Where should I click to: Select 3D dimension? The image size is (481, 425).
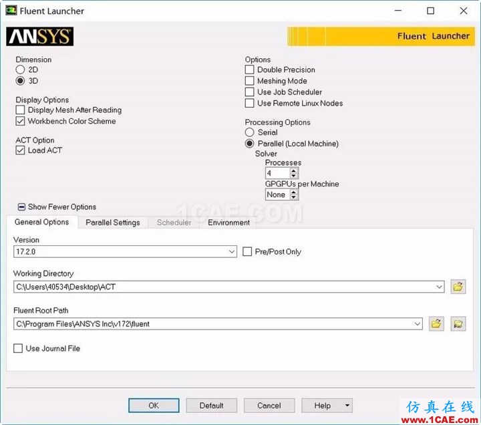point(20,81)
